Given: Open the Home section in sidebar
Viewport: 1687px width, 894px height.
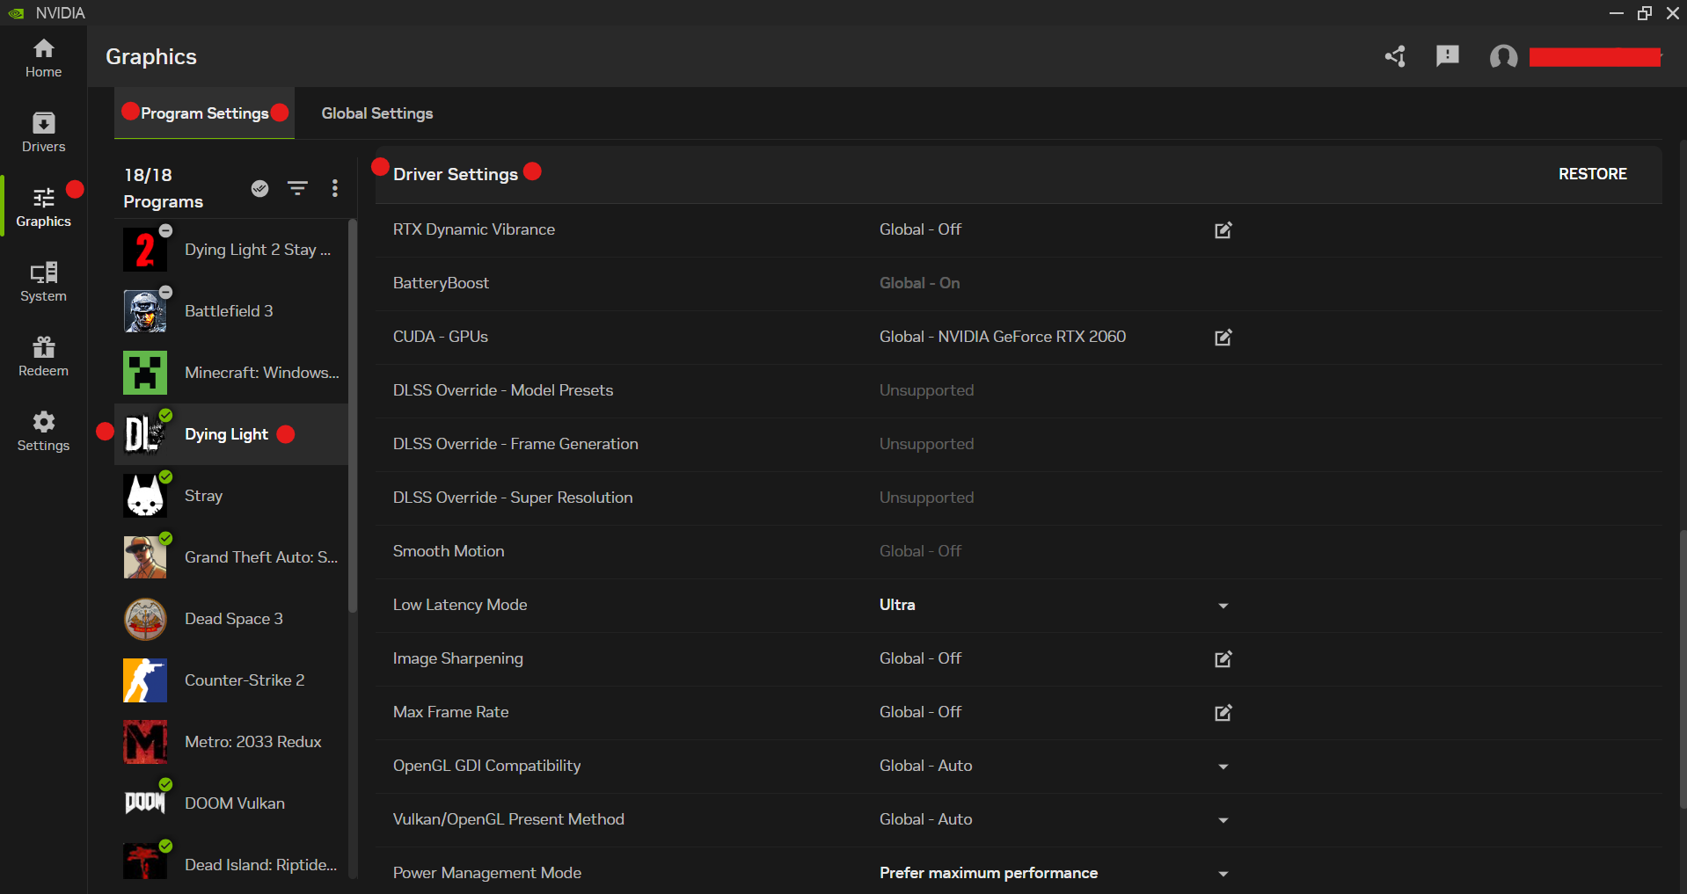Looking at the screenshot, I should click(43, 58).
